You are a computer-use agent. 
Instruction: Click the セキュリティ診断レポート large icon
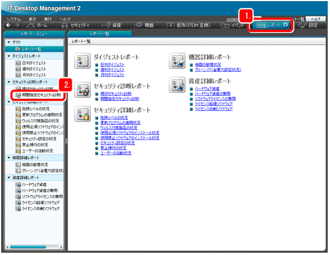pos(82,90)
